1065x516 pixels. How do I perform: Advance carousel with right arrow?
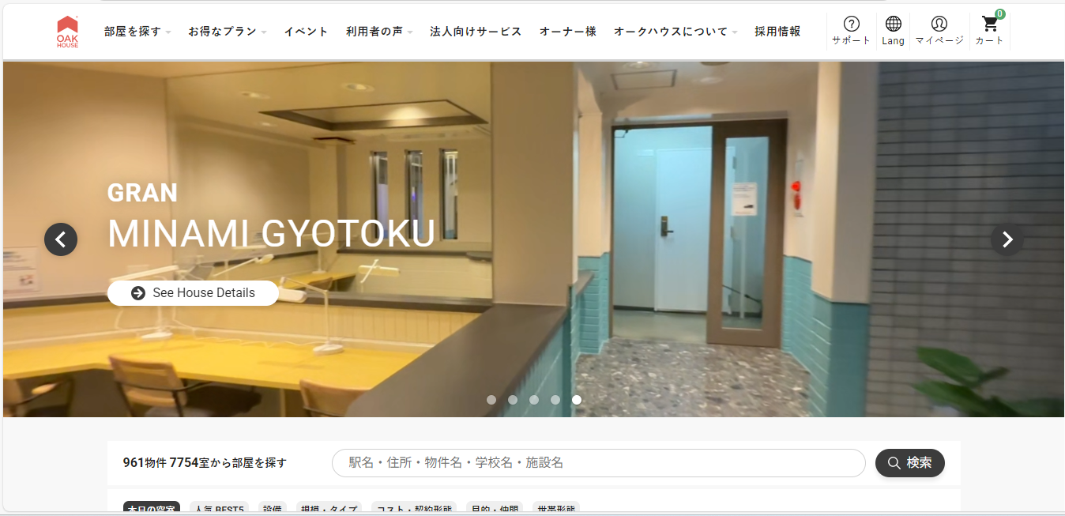coord(1007,239)
